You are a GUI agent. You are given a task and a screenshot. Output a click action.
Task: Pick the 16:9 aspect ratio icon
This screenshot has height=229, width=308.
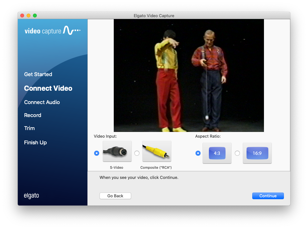257,153
